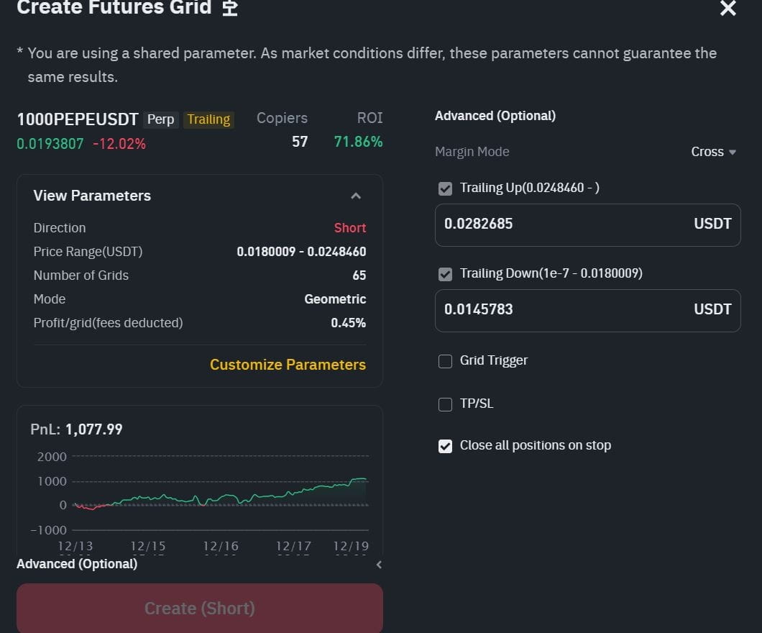
Task: Click the Copiers count 57
Action: pos(300,142)
